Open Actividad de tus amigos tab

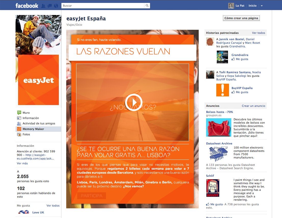(x=39, y=123)
